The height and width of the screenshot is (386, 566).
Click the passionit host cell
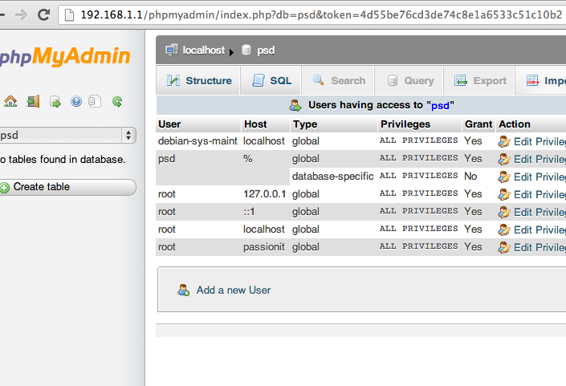tap(264, 247)
